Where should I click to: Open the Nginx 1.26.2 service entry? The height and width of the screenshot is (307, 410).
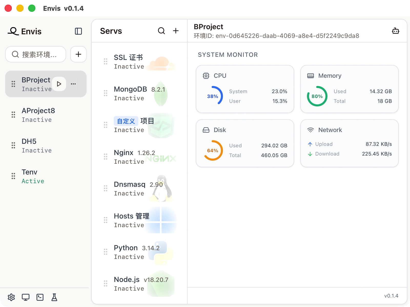[x=139, y=157]
